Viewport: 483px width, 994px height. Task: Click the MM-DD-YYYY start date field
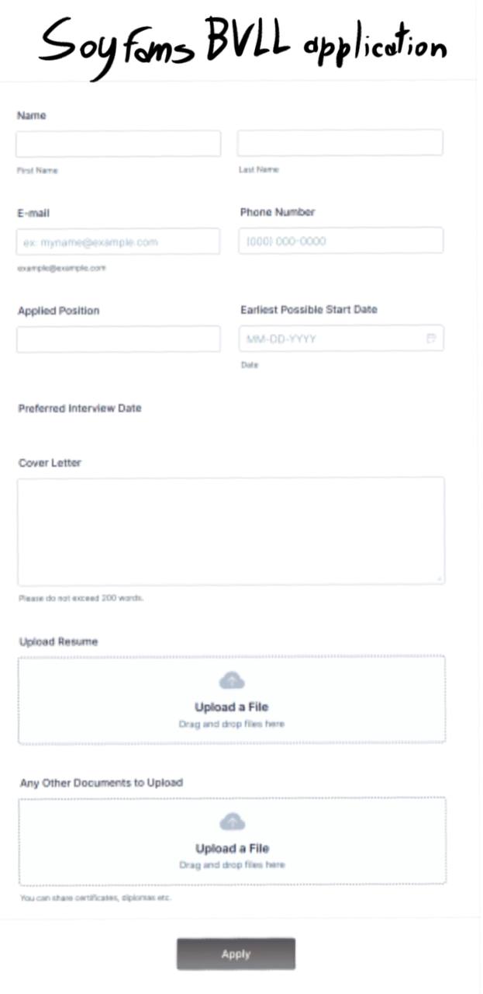(x=342, y=339)
